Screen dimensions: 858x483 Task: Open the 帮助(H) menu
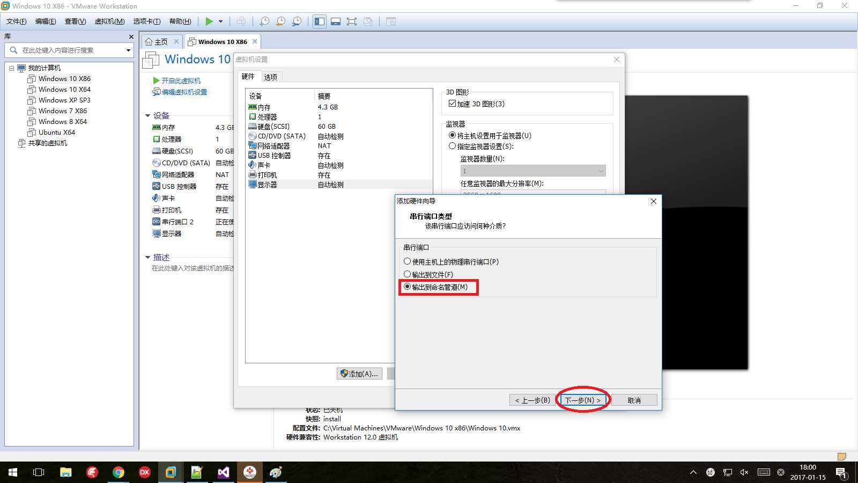pyautogui.click(x=180, y=21)
